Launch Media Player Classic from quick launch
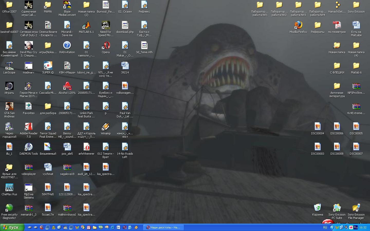370x231 pixels. 65,227
